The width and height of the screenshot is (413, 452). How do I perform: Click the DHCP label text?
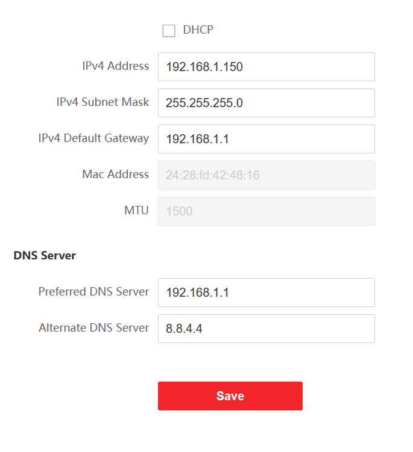click(198, 29)
